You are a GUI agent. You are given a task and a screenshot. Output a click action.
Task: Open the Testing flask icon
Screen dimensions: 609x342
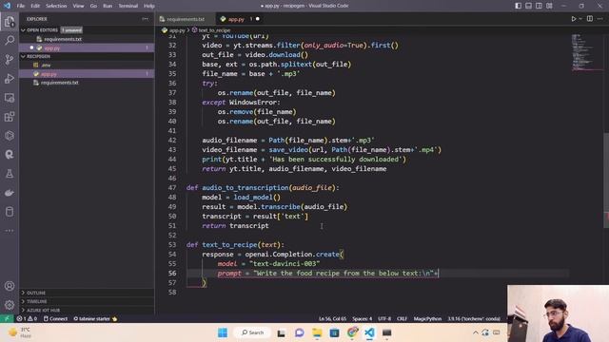[x=10, y=173]
